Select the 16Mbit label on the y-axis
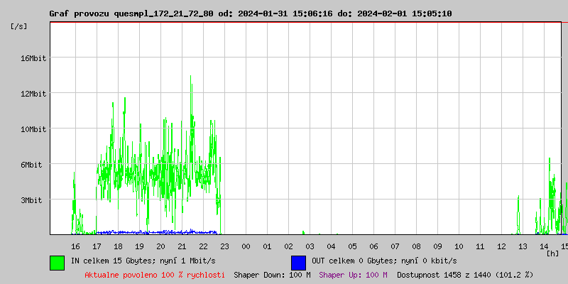568x284 pixels. (33, 58)
